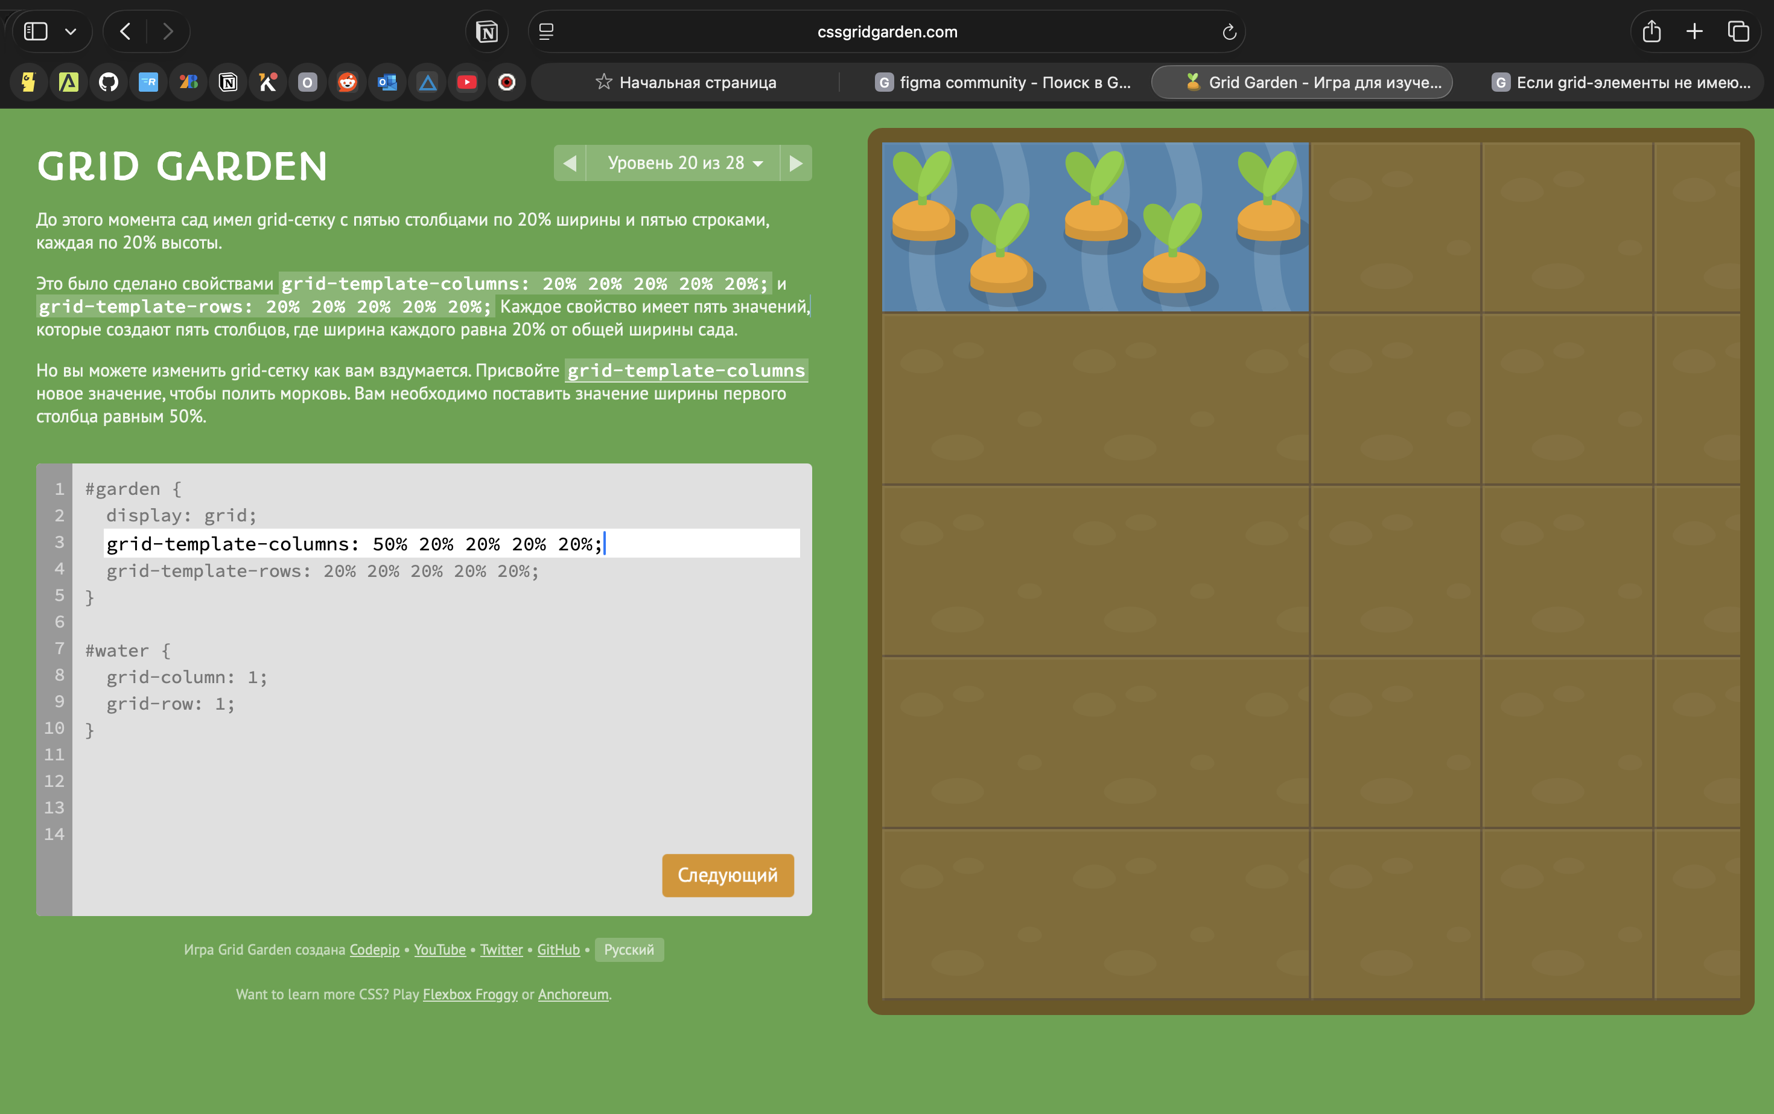The width and height of the screenshot is (1774, 1114).
Task: Open the Reddit pinned tab
Action: 347,82
